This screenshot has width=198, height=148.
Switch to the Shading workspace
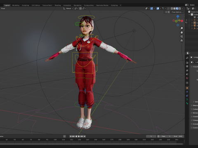point(58,5)
